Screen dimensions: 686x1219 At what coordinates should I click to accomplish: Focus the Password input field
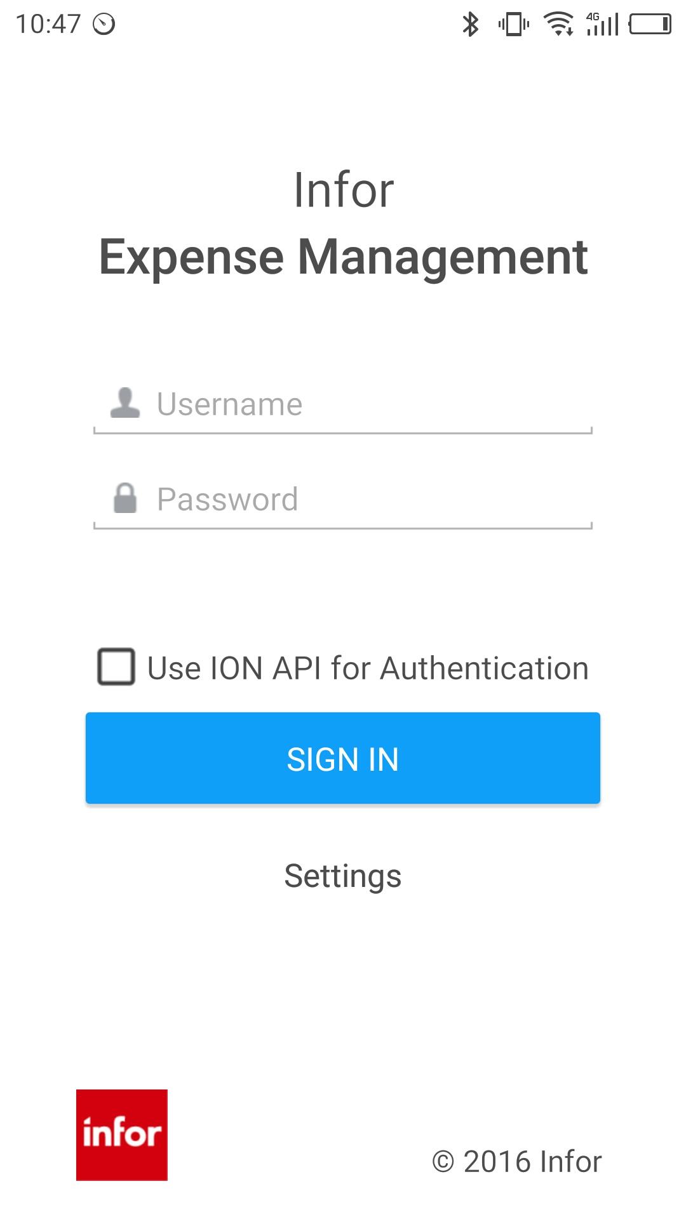point(343,500)
